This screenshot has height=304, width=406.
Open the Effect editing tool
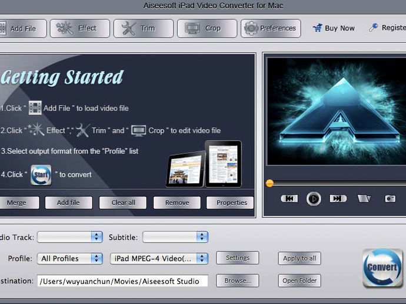tap(80, 28)
